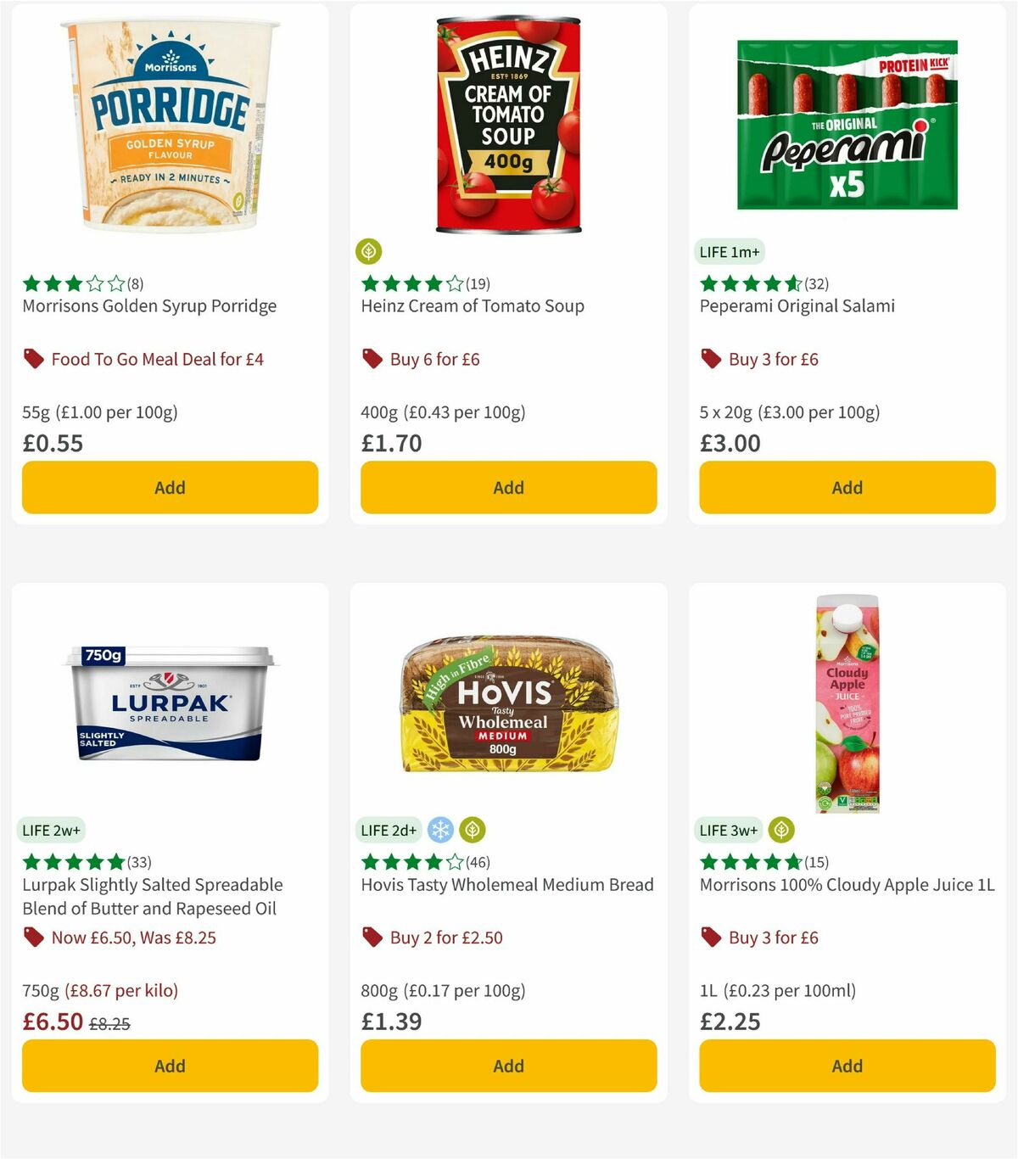This screenshot has width=1018, height=1159.
Task: Open the Heinz Cream of Tomato Soup product page
Action: 473,305
